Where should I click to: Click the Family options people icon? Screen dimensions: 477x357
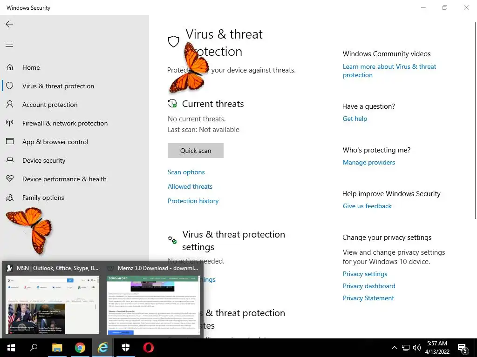10,198
